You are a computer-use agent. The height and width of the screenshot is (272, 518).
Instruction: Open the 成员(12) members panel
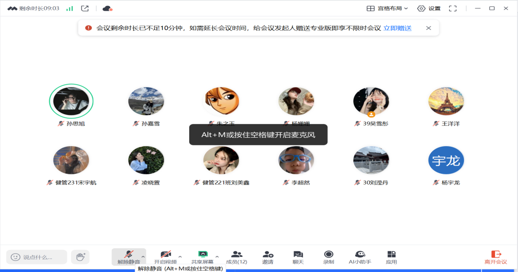point(236,256)
